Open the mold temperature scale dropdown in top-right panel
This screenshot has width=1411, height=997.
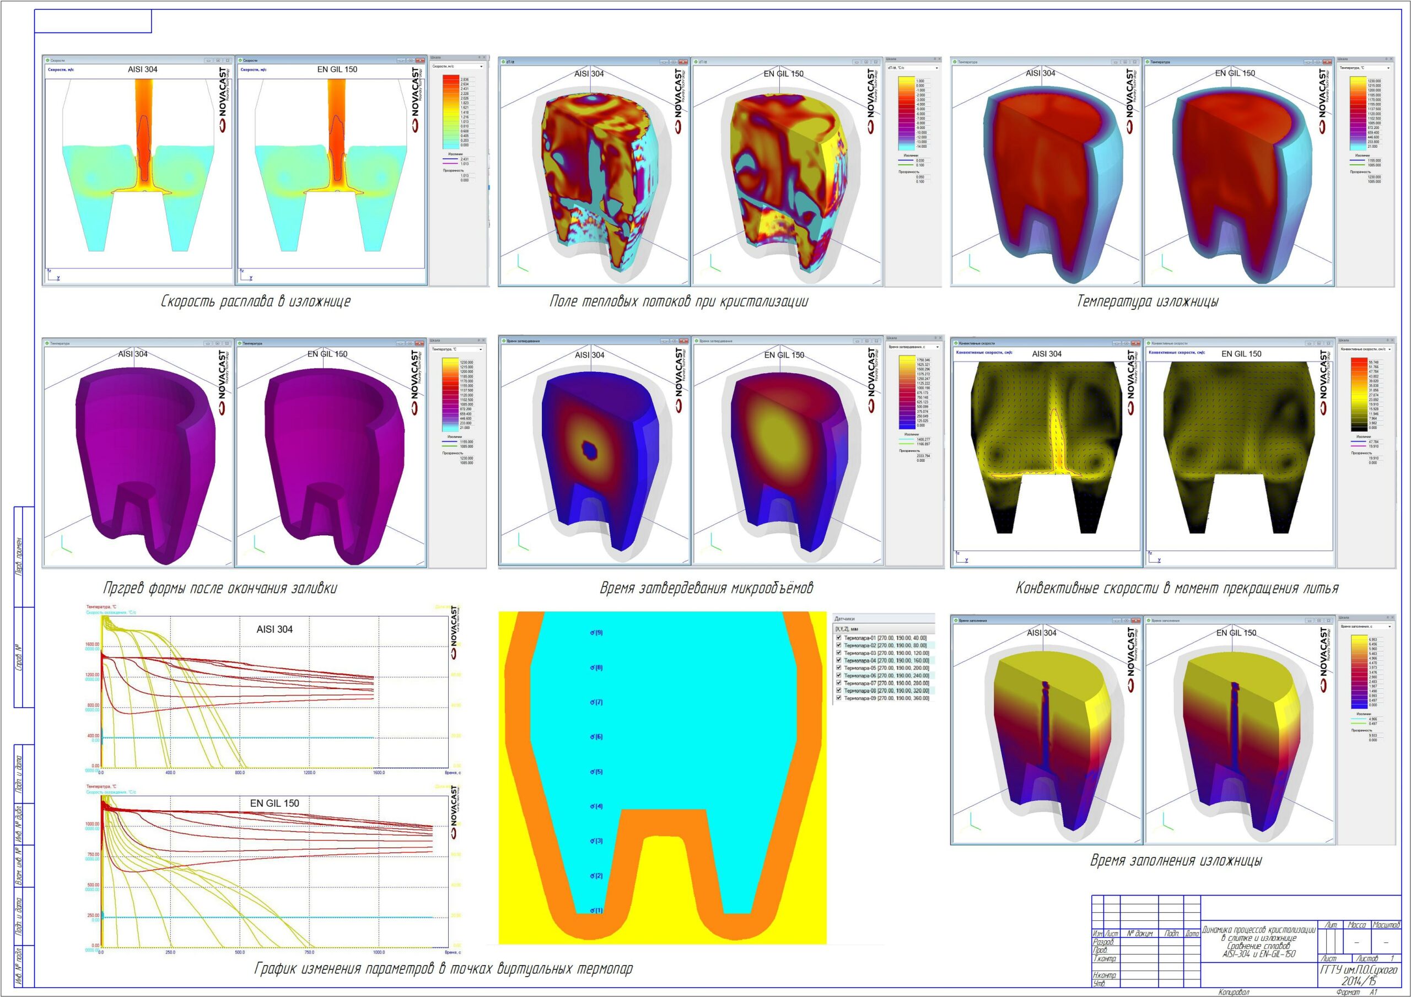click(x=1365, y=68)
